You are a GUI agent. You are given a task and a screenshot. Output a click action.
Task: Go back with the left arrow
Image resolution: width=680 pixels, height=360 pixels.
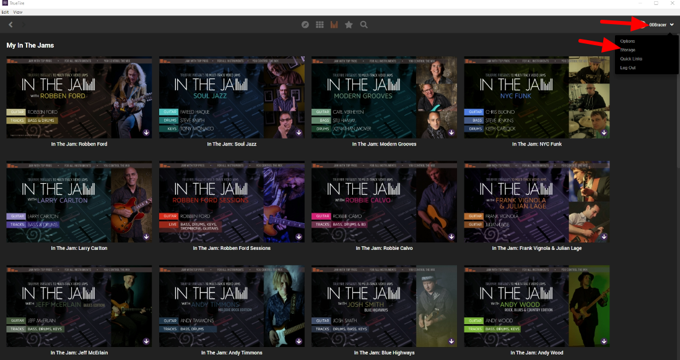click(x=11, y=25)
